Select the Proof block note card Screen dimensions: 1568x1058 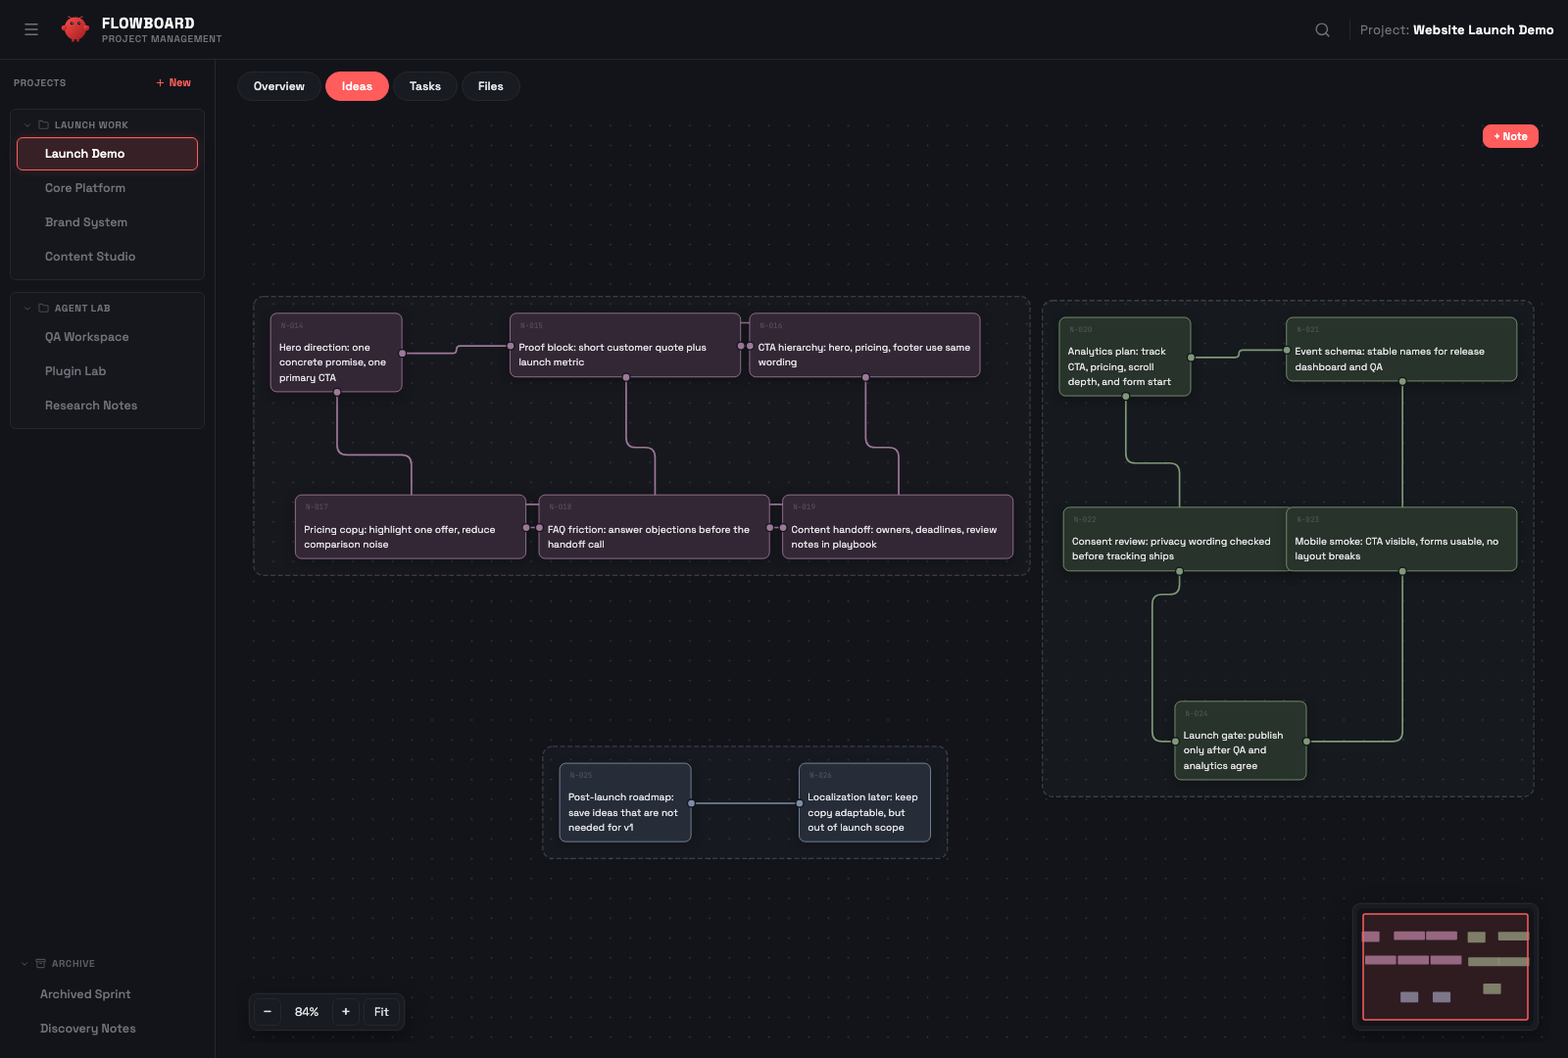(x=625, y=345)
